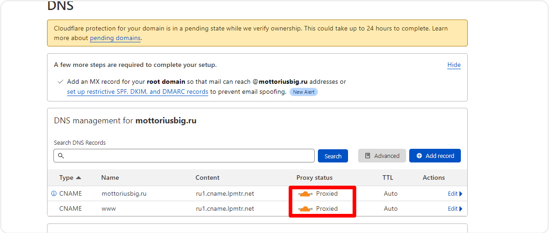
Task: Open the Advanced search options
Action: 382,156
